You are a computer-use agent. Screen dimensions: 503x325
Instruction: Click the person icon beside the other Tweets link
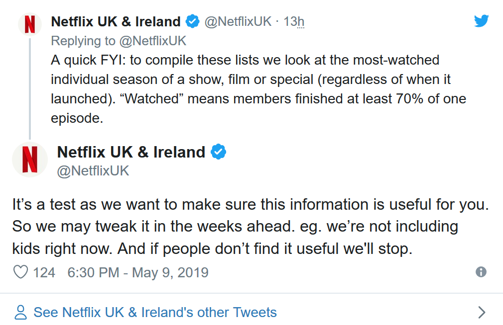point(20,312)
